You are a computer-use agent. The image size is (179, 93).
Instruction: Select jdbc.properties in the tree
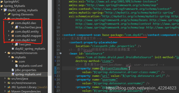coord(26,70)
